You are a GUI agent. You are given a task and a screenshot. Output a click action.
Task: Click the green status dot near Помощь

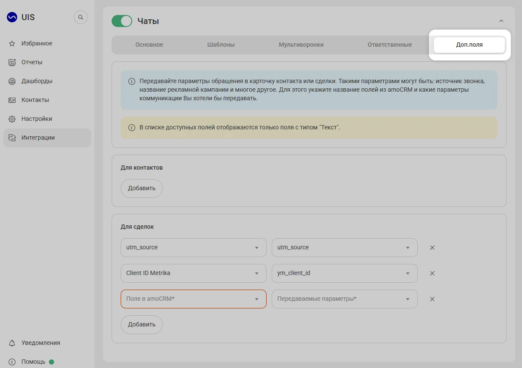pos(52,362)
